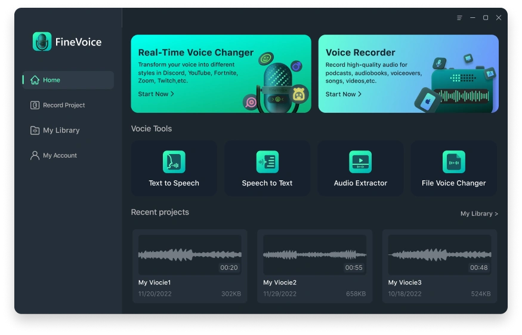Image resolution: width=522 pixels, height=335 pixels.
Task: Click the Vocie Tools section heading
Action: click(152, 128)
